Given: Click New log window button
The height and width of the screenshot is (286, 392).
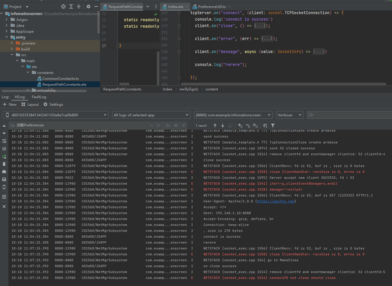Looking at the screenshot, I should click(10, 105).
